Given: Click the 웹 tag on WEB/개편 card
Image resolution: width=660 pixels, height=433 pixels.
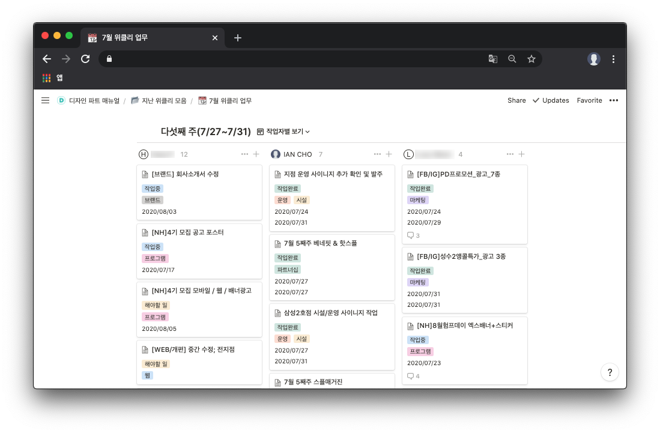Looking at the screenshot, I should 147,375.
